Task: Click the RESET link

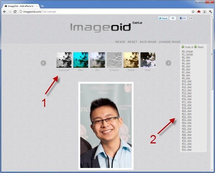Action: tap(133, 42)
